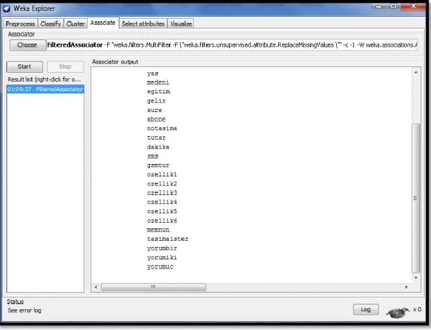Choose a different associator
Screen dimensions: 431x330
(27, 45)
